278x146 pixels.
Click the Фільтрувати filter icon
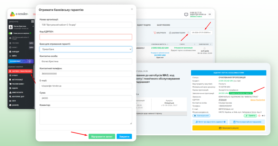[155, 33]
